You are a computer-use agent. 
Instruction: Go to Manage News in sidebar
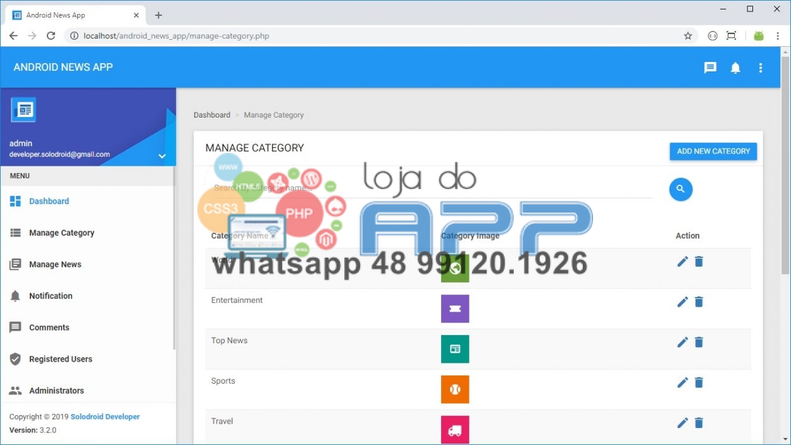point(55,264)
